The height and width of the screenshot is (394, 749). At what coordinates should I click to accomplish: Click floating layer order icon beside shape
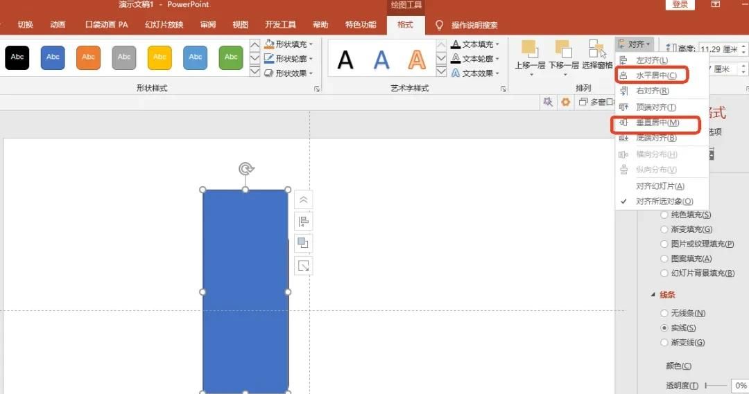pyautogui.click(x=303, y=243)
